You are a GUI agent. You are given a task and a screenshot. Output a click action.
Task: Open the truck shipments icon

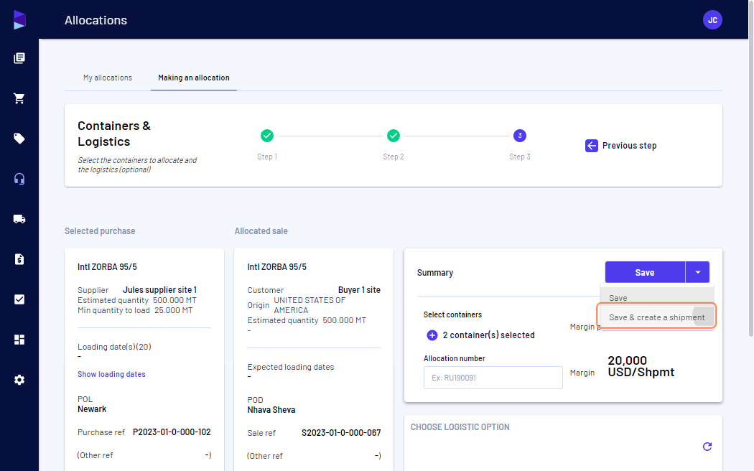(x=19, y=219)
